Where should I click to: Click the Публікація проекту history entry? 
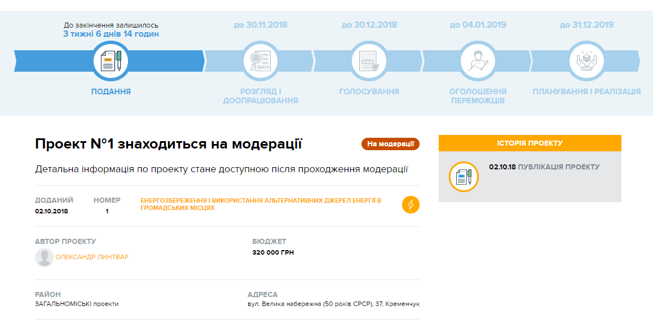click(x=558, y=167)
